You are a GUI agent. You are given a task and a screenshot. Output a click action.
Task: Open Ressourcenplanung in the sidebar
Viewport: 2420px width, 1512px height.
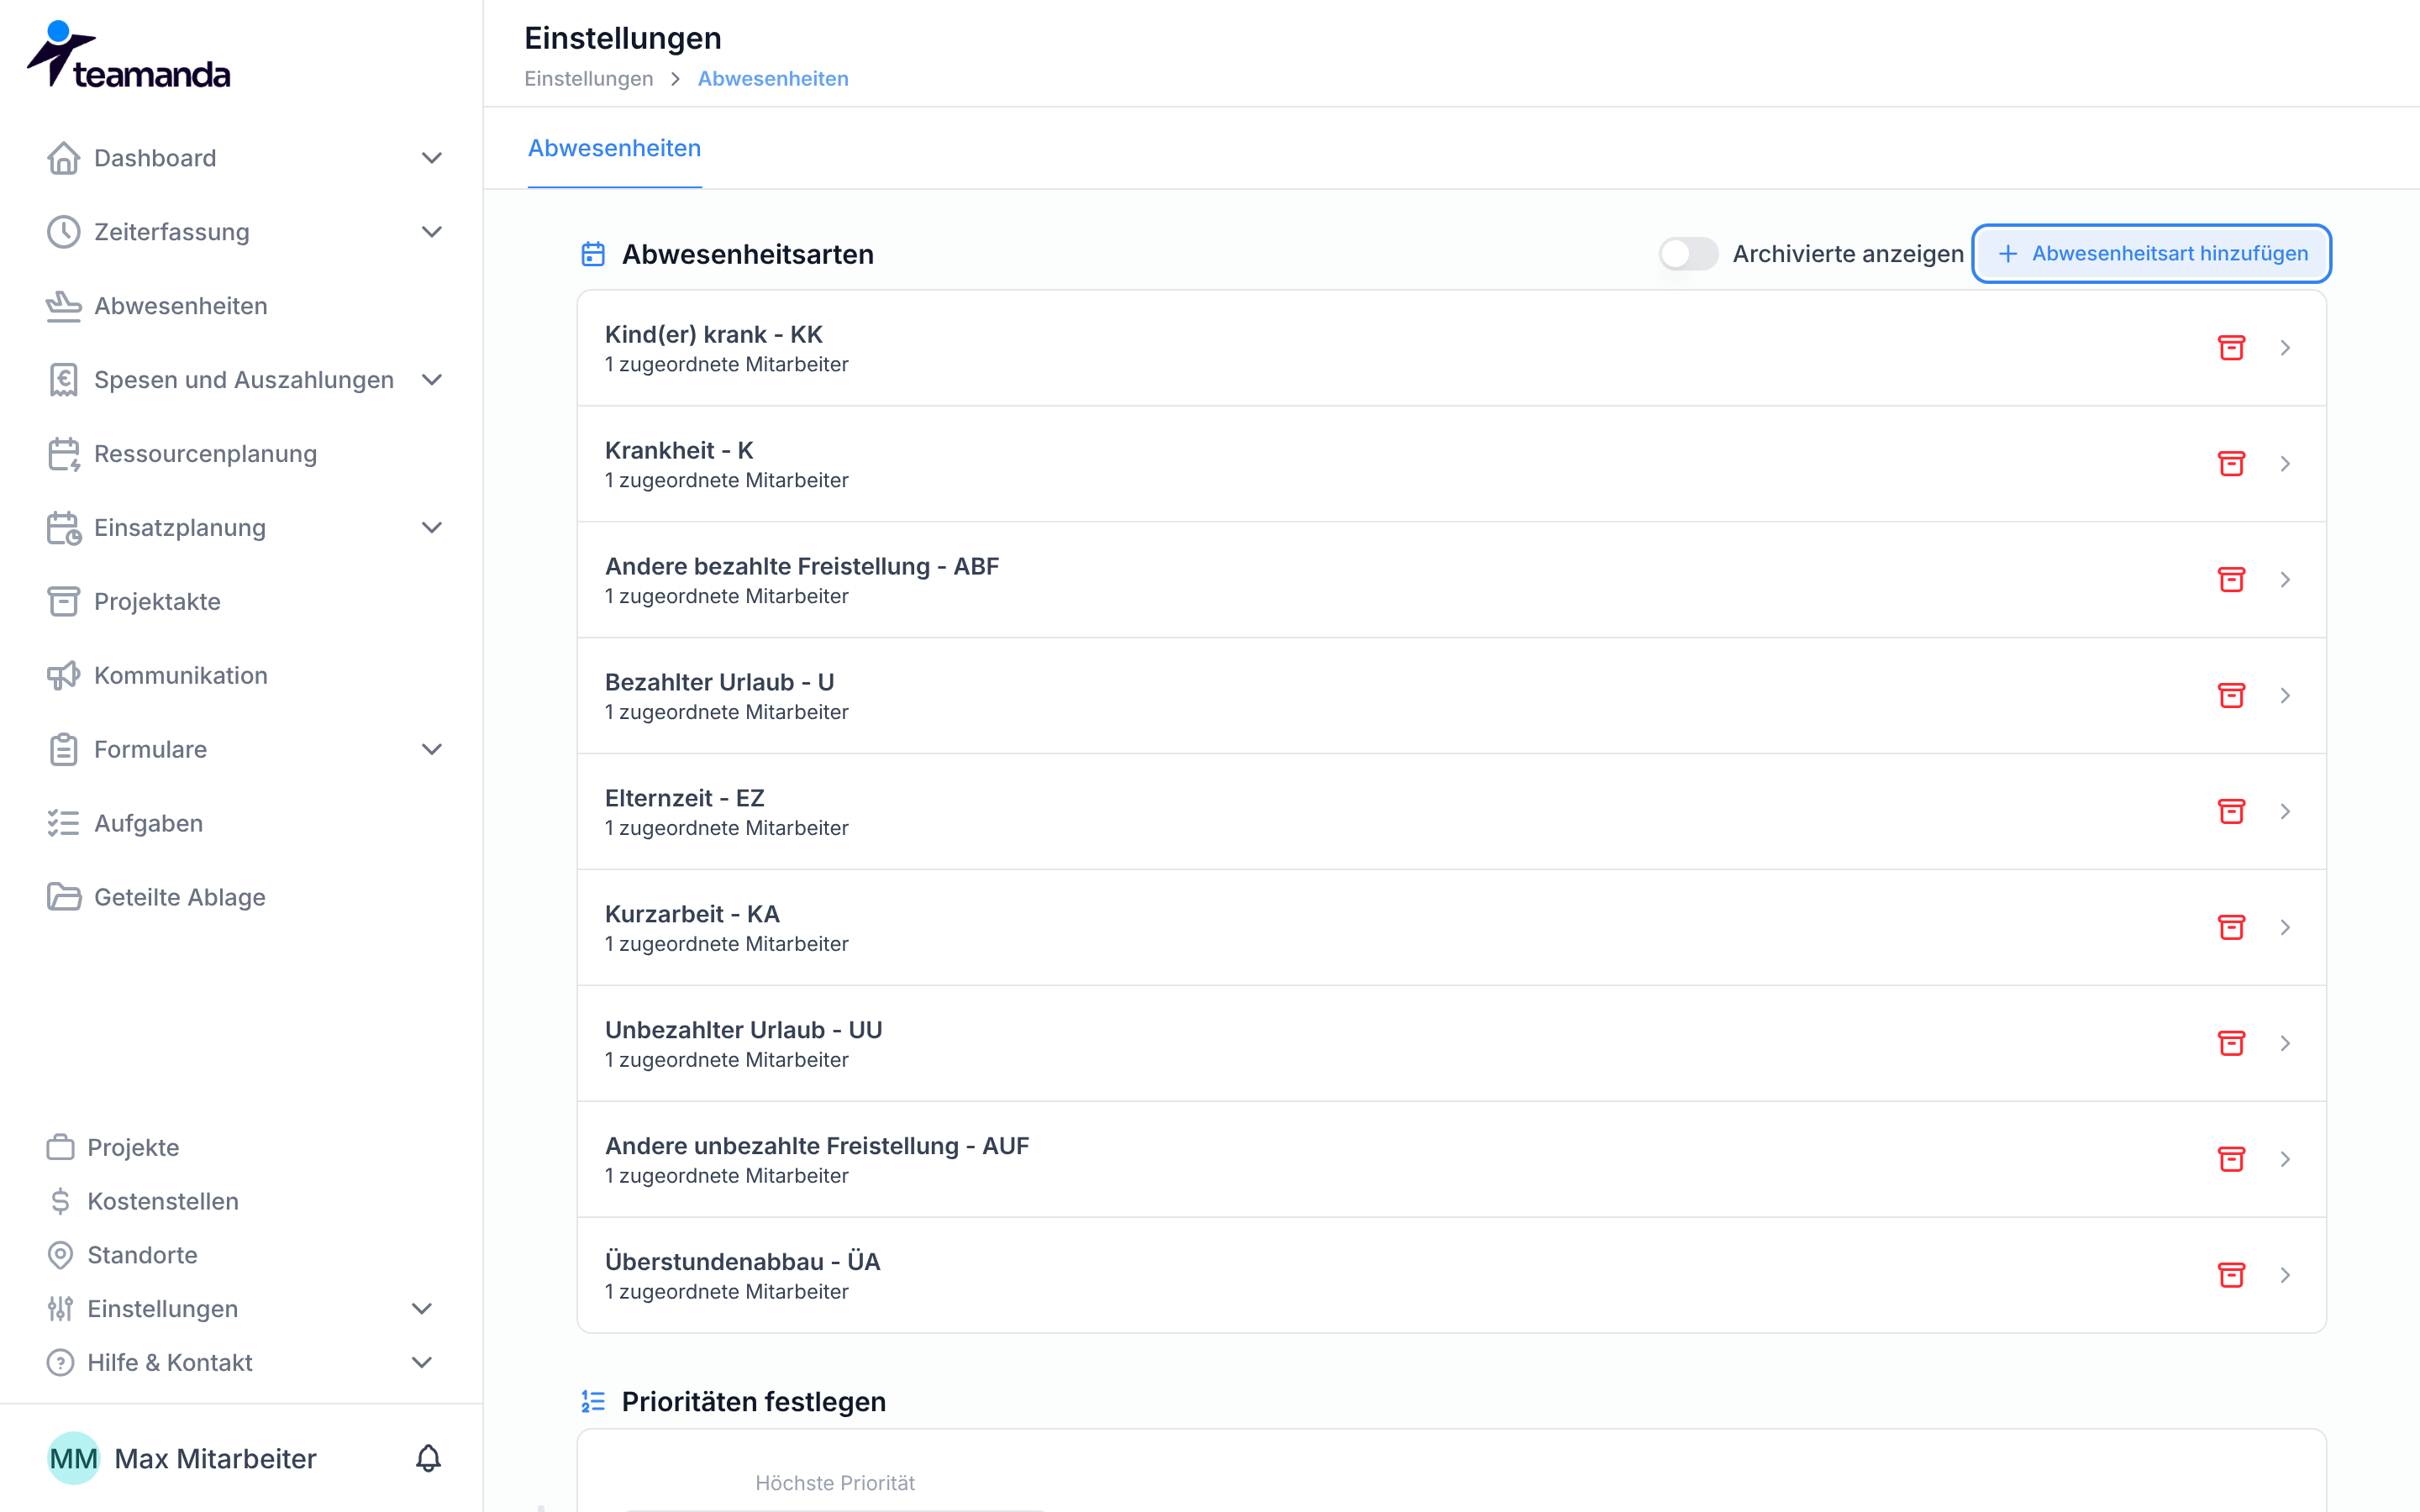click(182, 454)
